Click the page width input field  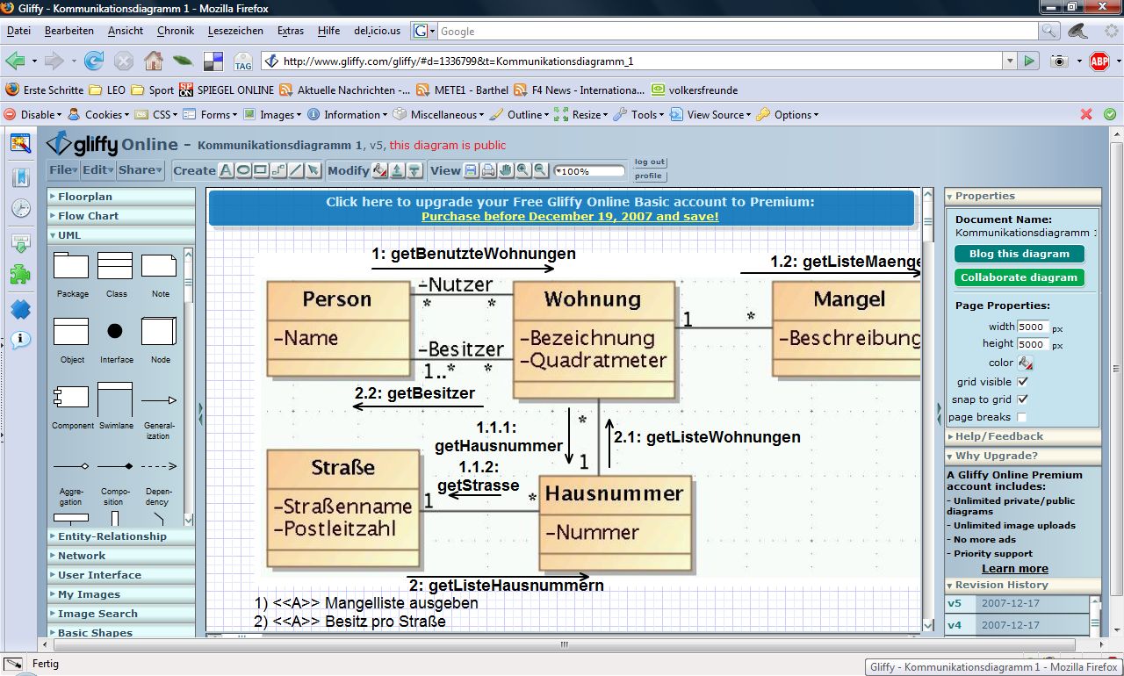coord(1033,327)
